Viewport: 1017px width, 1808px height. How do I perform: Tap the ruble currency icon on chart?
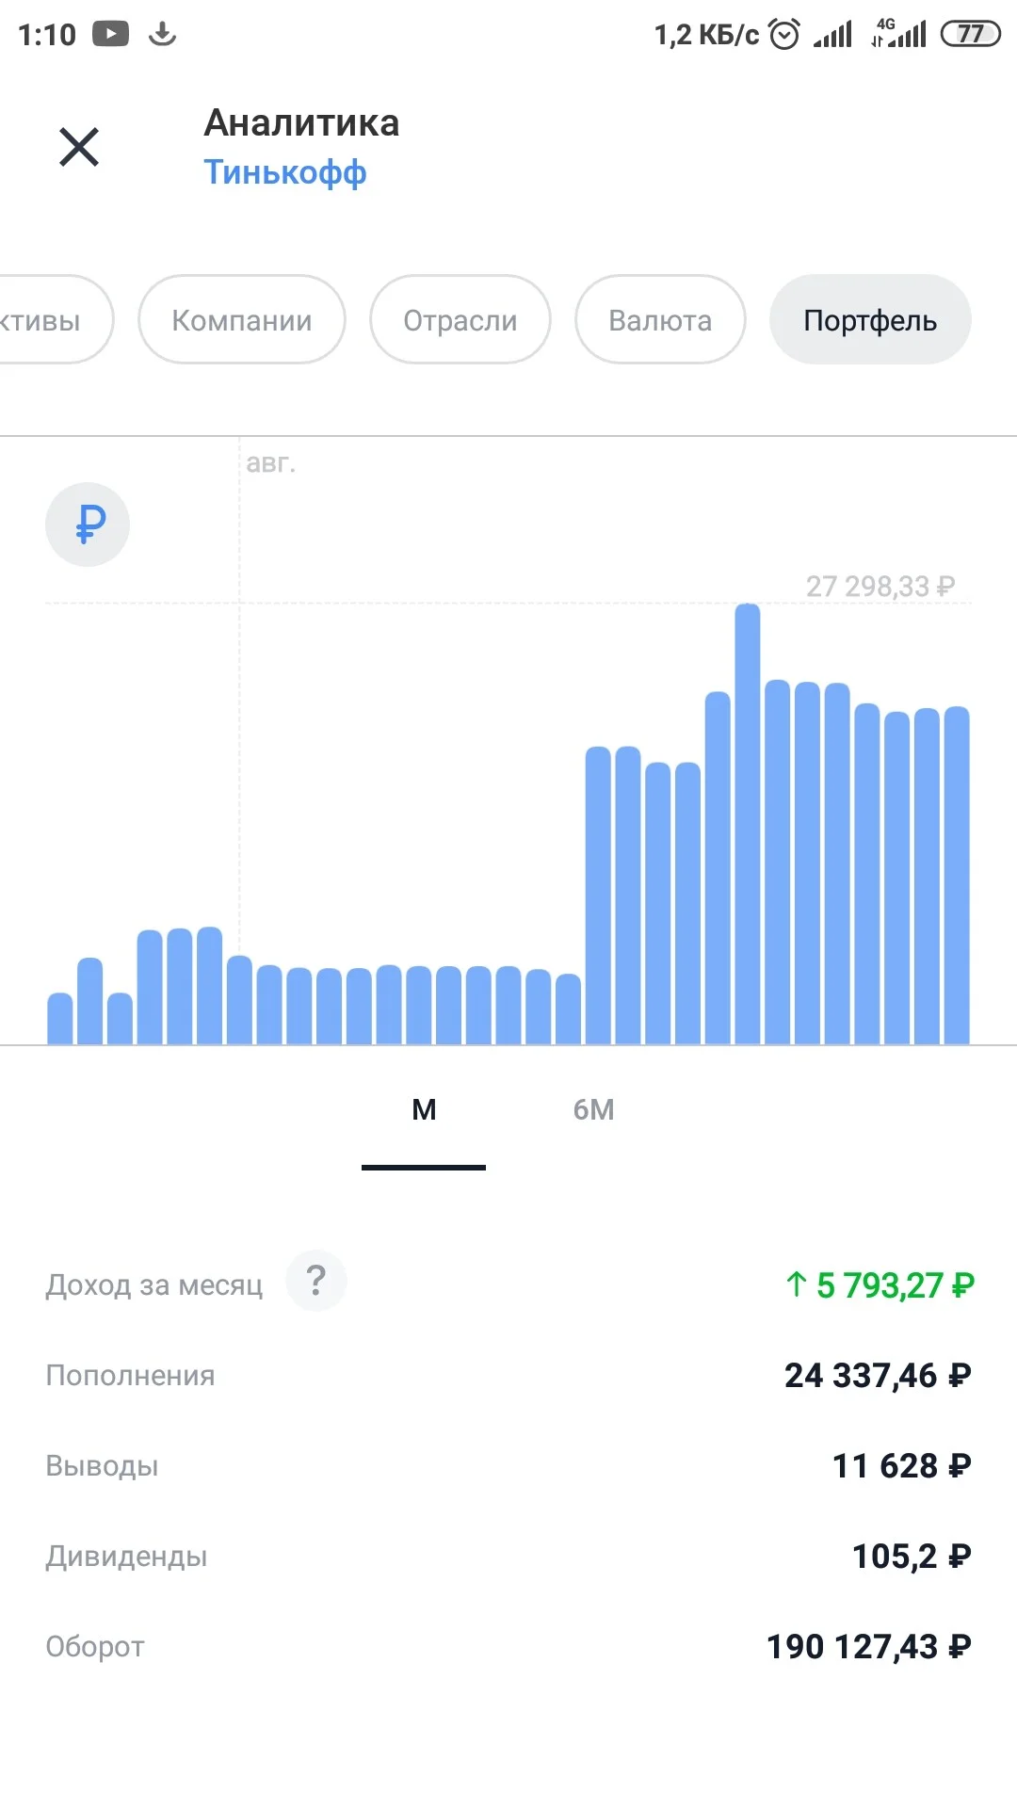88,525
